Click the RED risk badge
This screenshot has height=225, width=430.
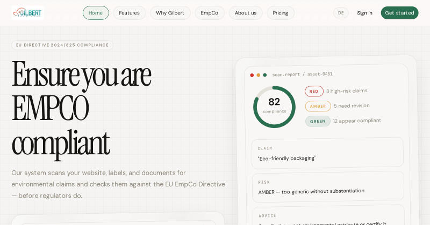pos(314,91)
